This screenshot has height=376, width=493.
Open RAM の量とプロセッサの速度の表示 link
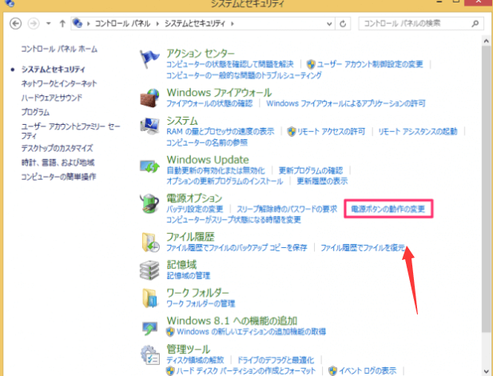tap(221, 131)
